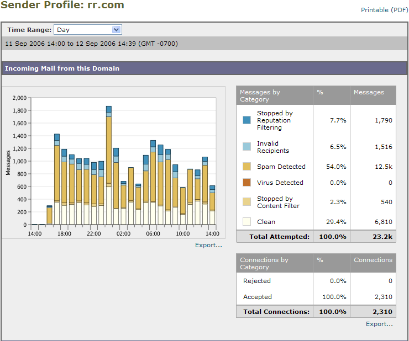Screen dimensions: 409x341
Task: Click the Stopped by Reputation Filtering color swatch
Action: tap(247, 120)
